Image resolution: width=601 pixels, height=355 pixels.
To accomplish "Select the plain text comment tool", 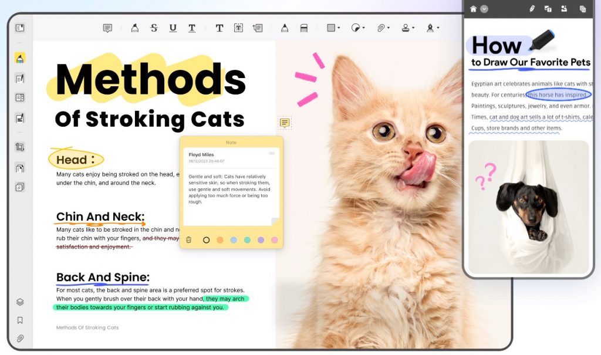I will pos(220,28).
